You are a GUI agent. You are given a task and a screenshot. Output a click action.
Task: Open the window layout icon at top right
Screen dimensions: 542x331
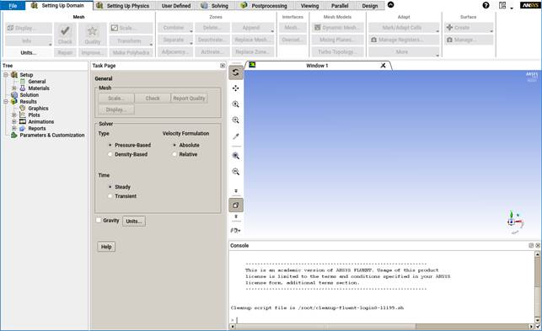click(502, 5)
